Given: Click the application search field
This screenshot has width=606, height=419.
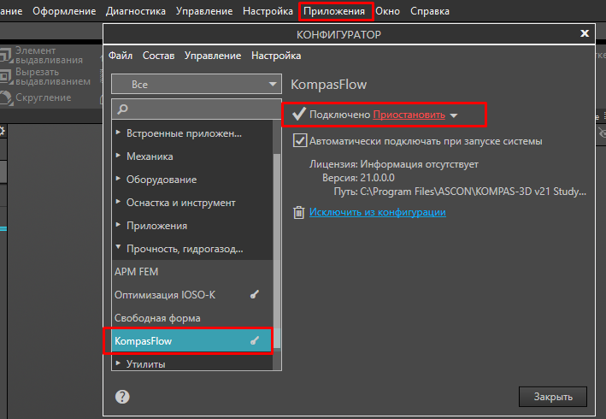Looking at the screenshot, I should click(x=197, y=109).
